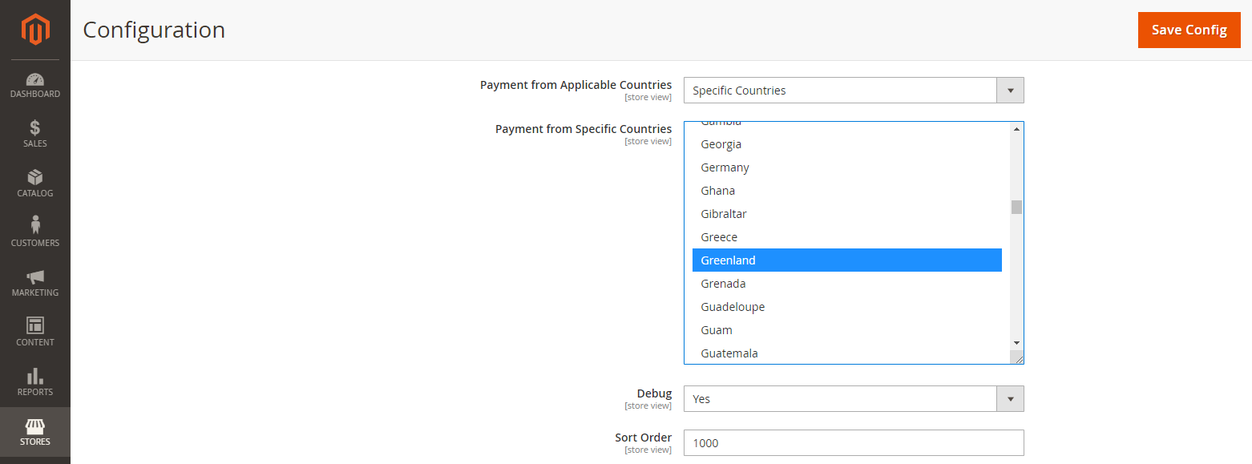Click the Sort Order input field

853,443
